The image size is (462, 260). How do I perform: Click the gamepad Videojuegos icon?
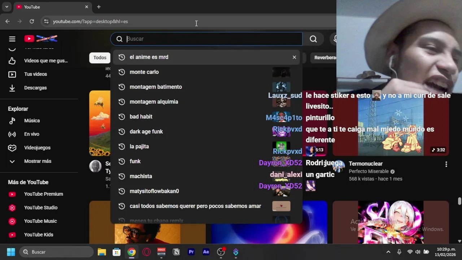coord(12,148)
